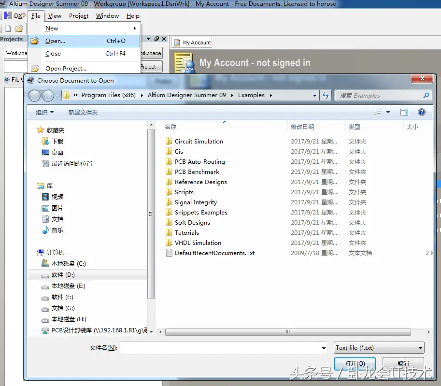Open the View menu
Screen dimensions: 441x386
point(55,16)
